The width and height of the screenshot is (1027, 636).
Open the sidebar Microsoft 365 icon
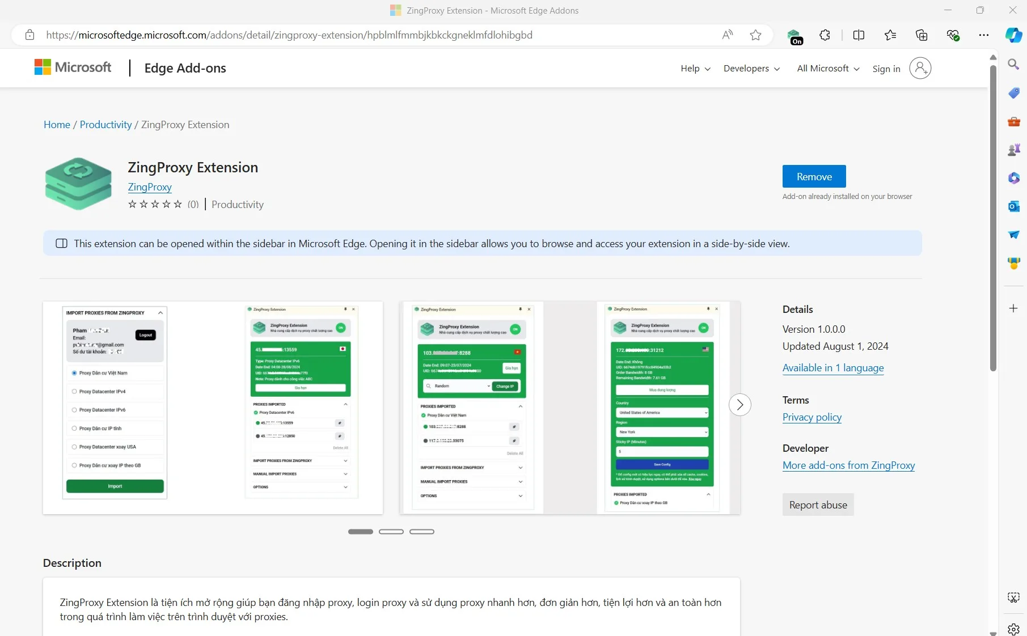click(x=1013, y=178)
